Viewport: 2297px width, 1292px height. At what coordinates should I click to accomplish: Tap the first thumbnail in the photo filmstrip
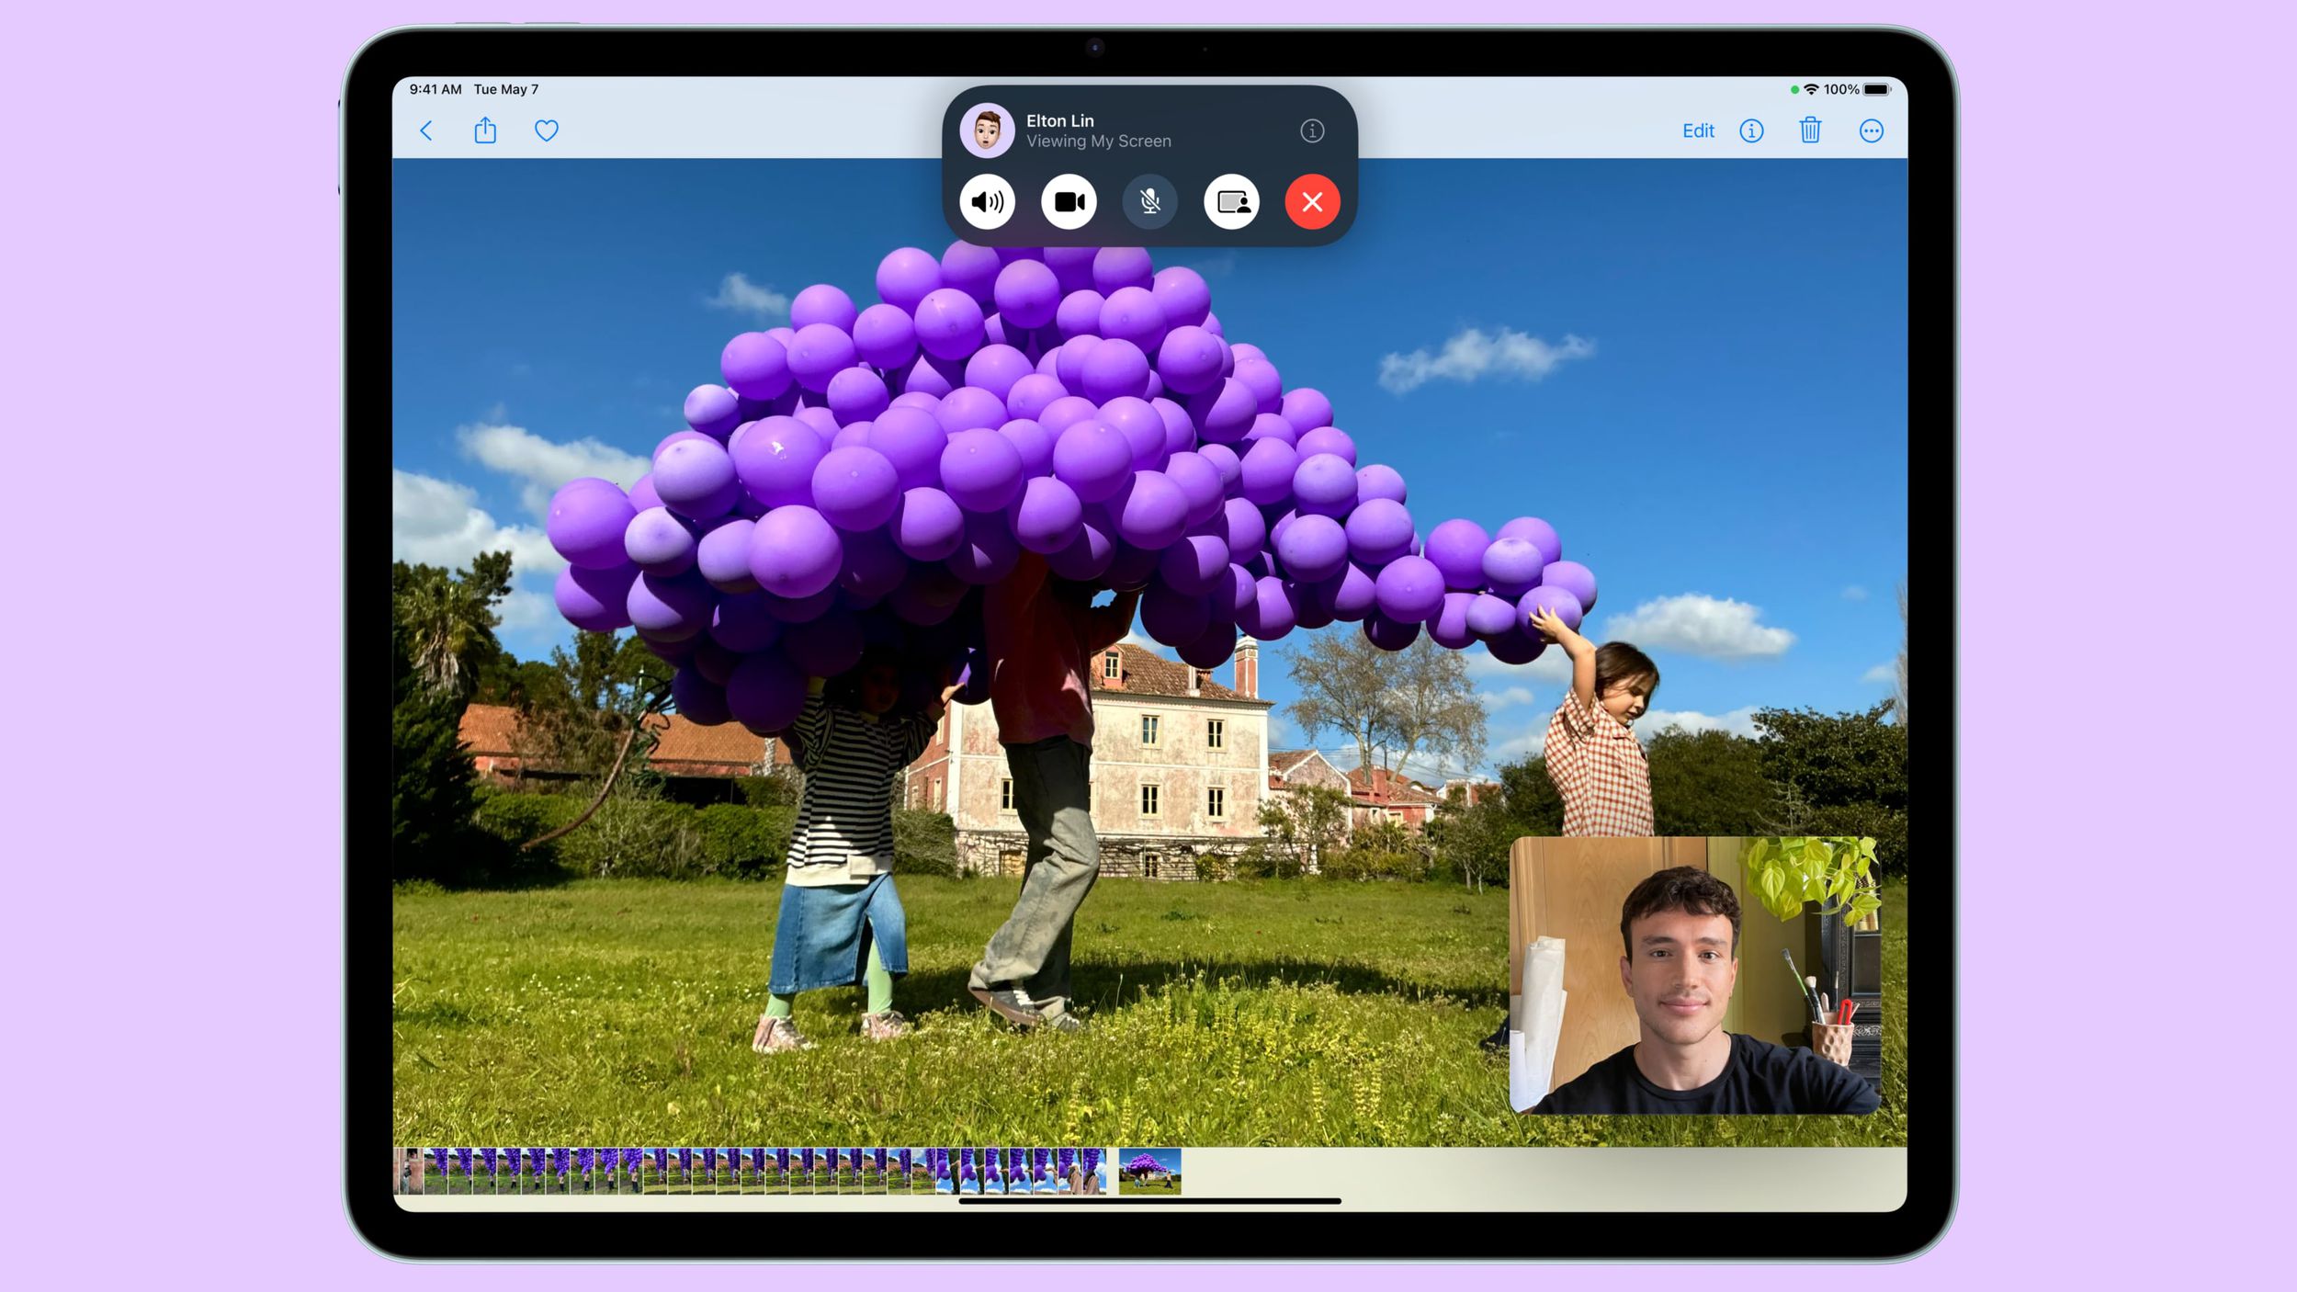[410, 1171]
